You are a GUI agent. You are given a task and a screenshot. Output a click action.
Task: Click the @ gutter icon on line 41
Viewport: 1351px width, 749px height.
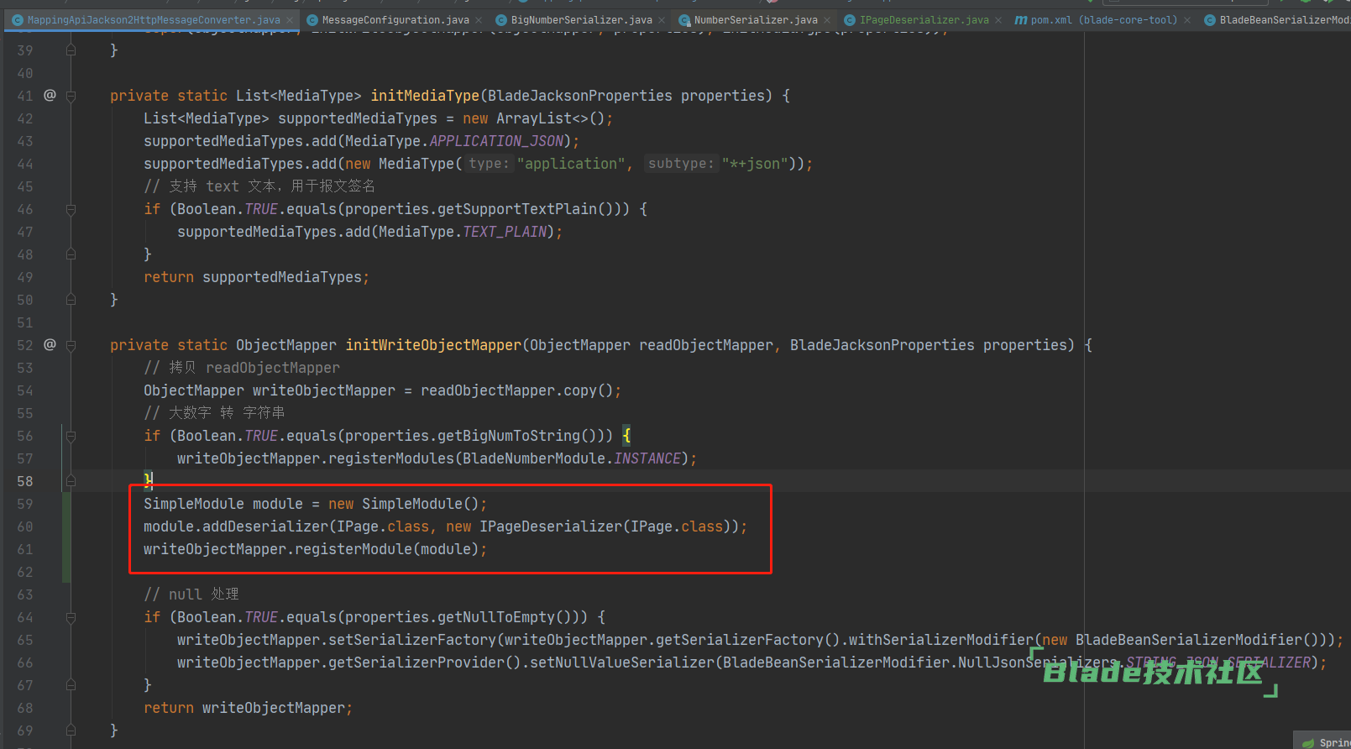point(50,95)
